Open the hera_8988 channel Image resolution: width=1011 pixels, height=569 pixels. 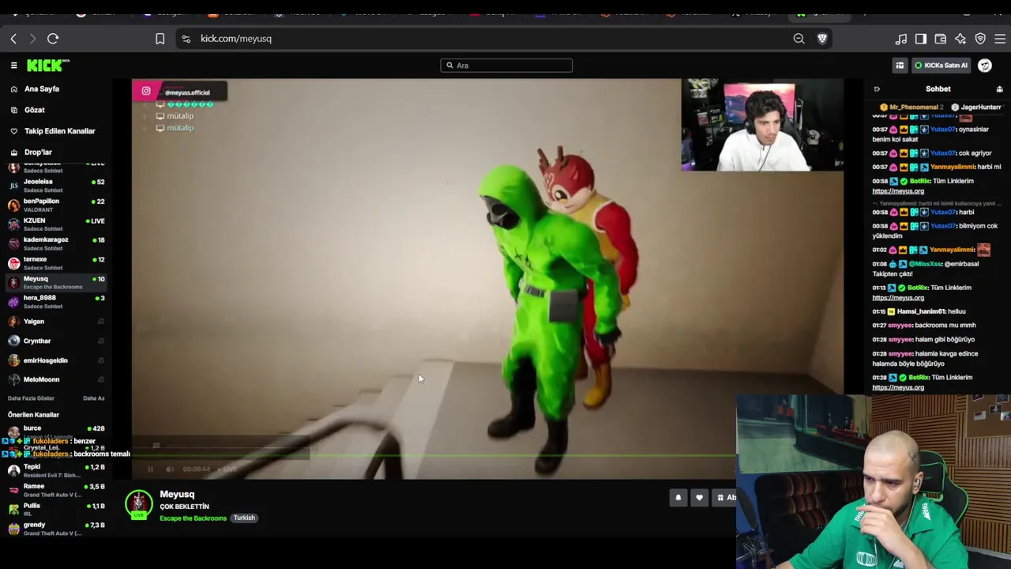55,302
